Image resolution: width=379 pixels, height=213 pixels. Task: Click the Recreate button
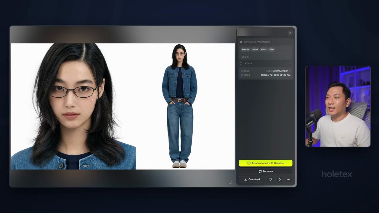[x=266, y=171]
